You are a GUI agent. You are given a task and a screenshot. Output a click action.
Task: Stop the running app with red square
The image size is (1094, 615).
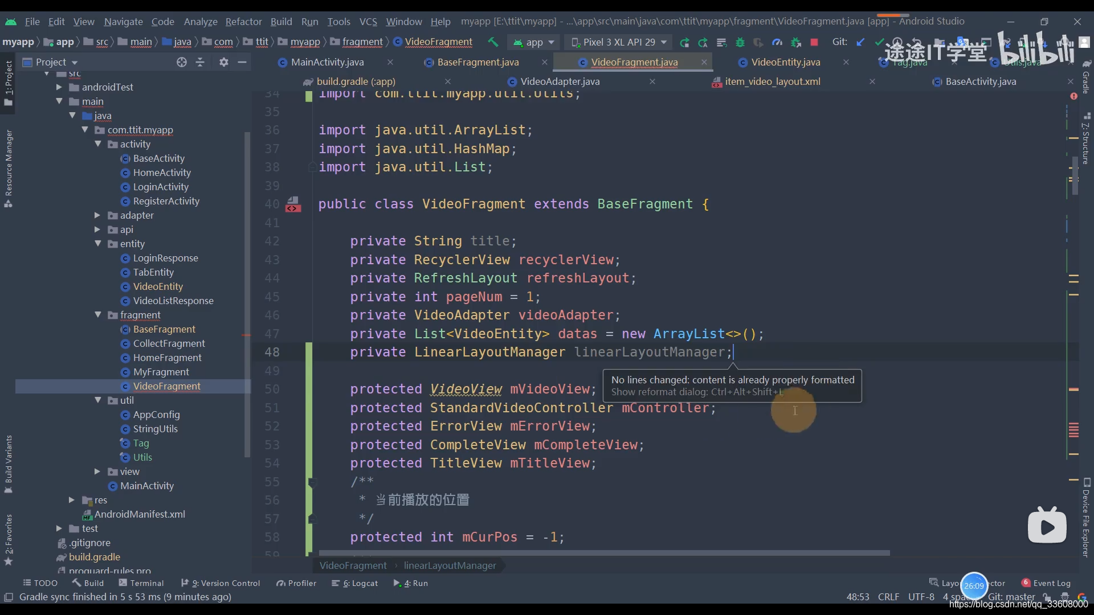pyautogui.click(x=814, y=42)
